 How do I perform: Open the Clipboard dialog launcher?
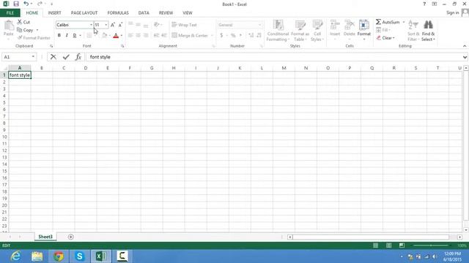click(x=51, y=46)
